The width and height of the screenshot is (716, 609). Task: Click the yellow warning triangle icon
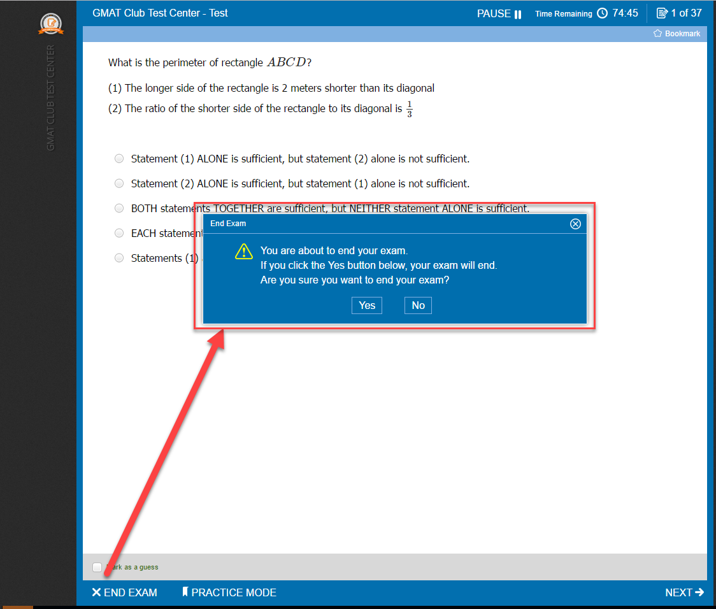pos(244,252)
